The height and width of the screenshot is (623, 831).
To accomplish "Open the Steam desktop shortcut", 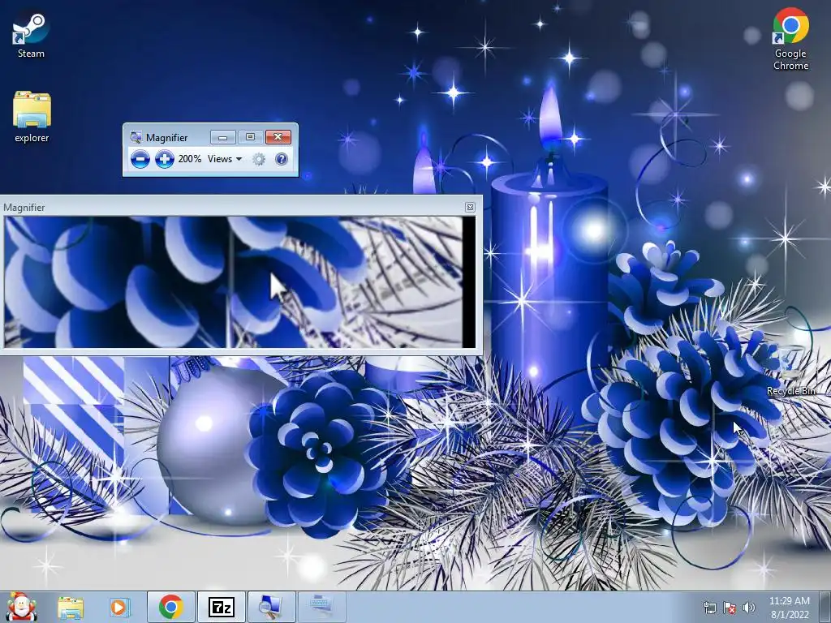I will 31,34.
